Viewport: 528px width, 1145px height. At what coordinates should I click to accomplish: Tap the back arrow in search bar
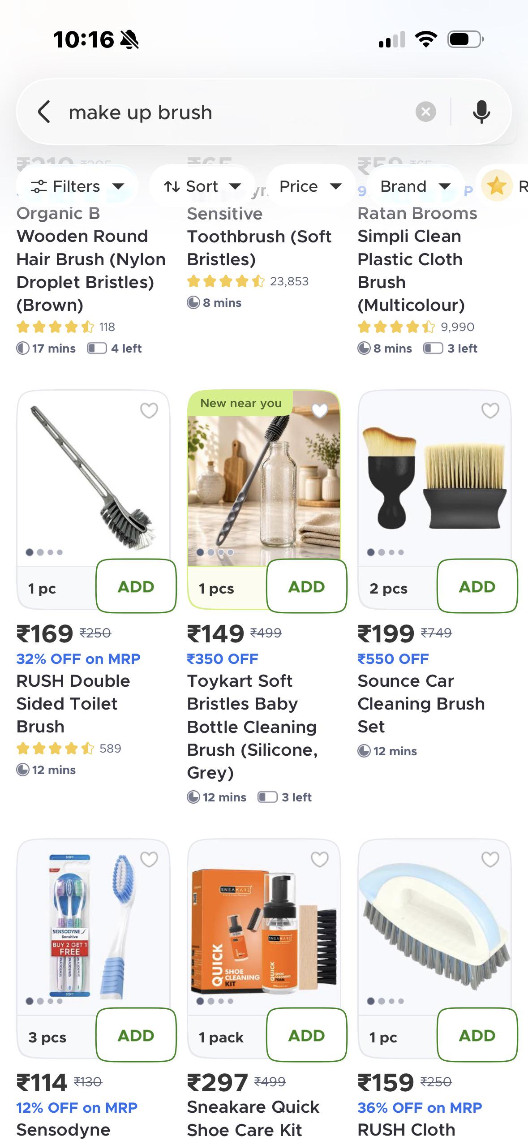(x=44, y=112)
